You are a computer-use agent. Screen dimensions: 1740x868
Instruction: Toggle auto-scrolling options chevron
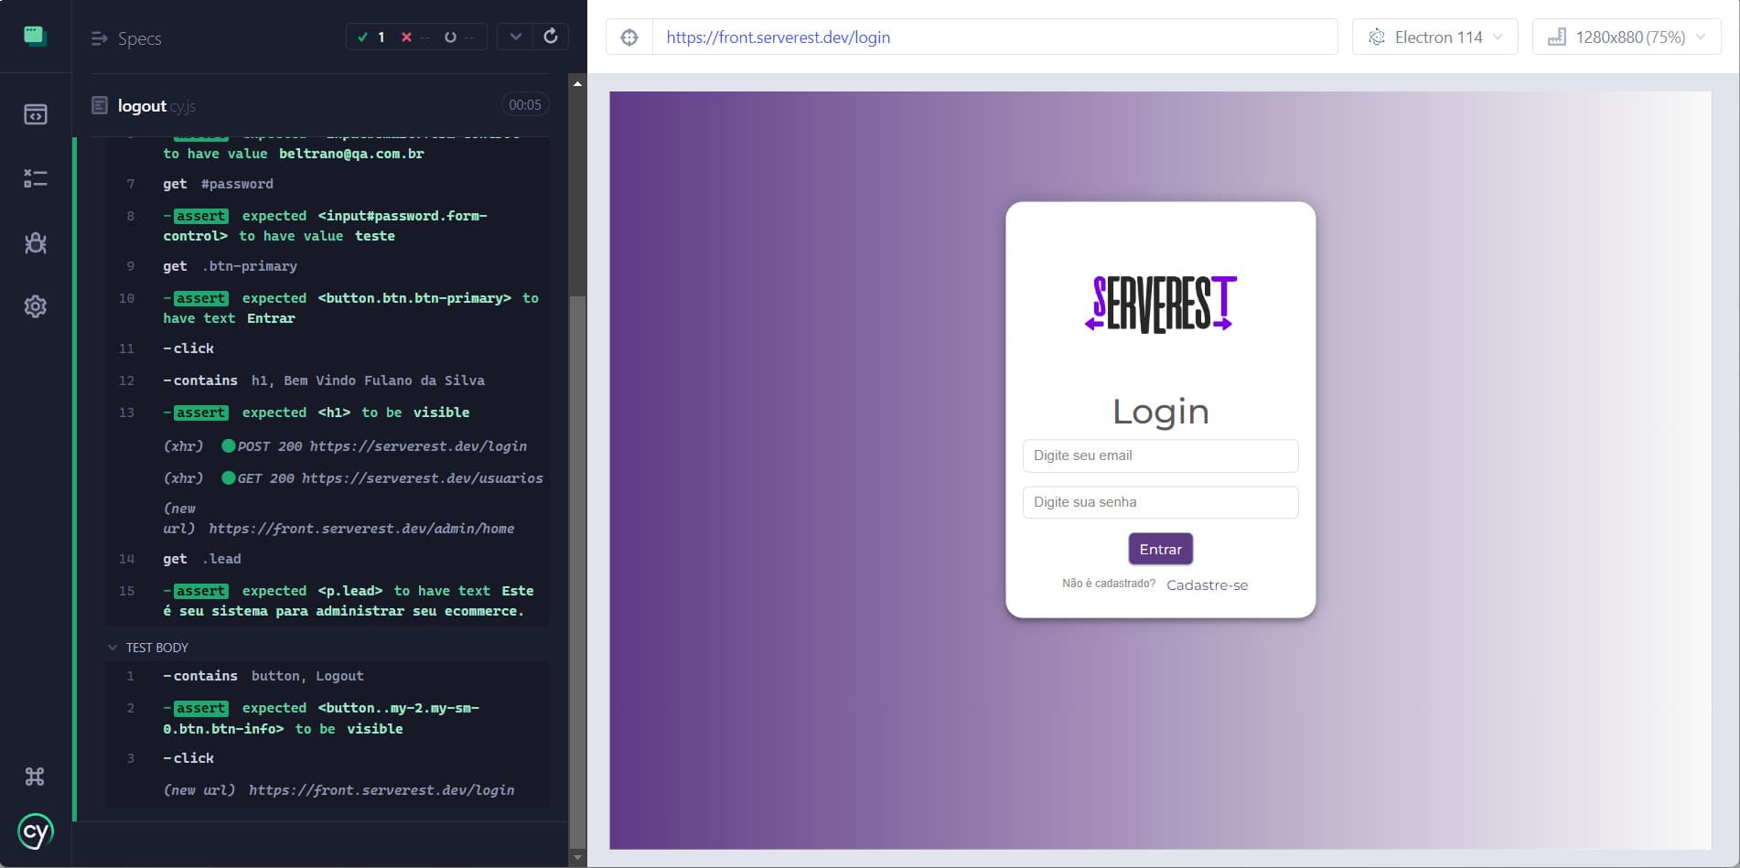coord(516,37)
